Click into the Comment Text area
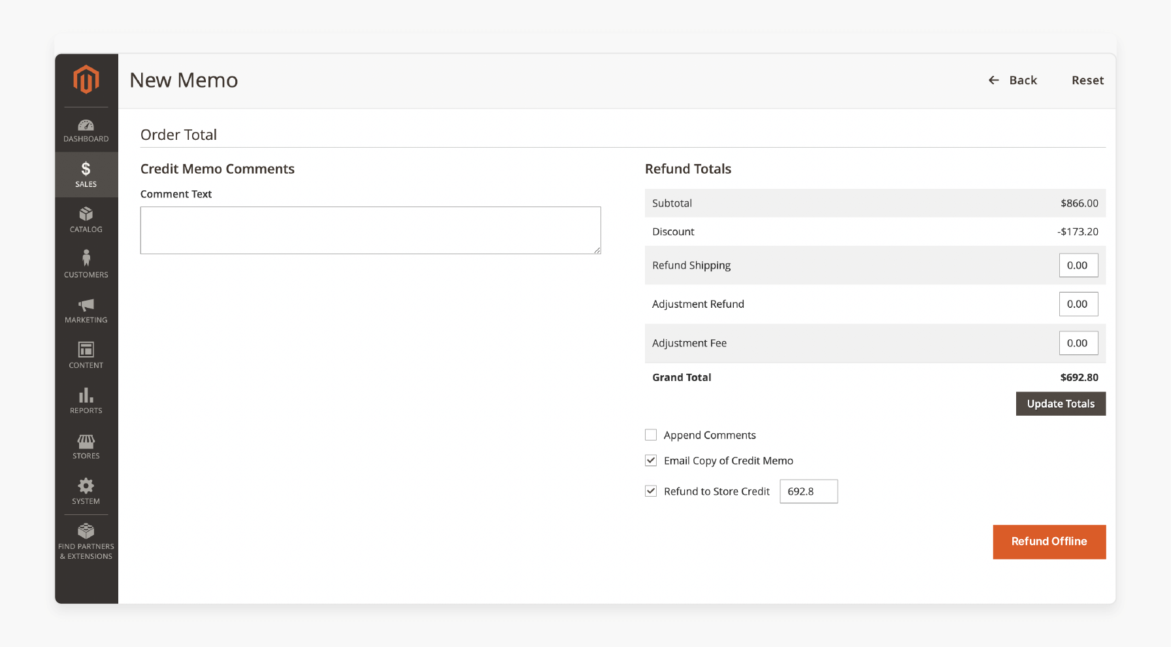1171x647 pixels. pos(371,230)
